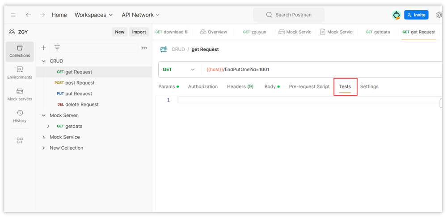This screenshot has height=217, width=447.
Task: Click the Invite button
Action: [x=416, y=15]
